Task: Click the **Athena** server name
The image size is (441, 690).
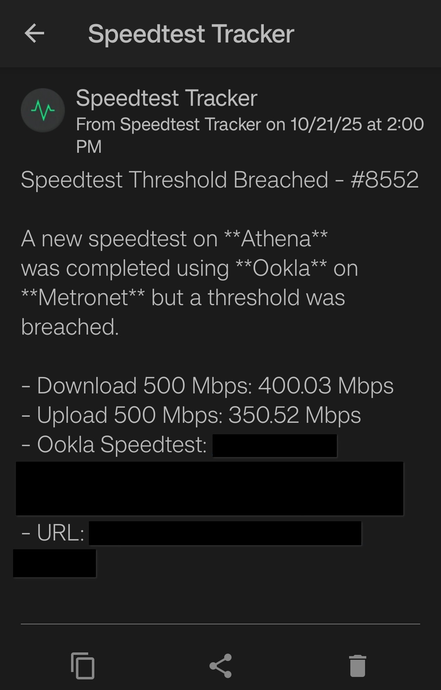Action: coord(276,239)
